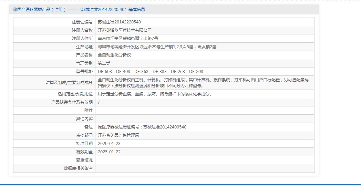Select the label 生产地址
361x186 pixels.
coord(84,47)
